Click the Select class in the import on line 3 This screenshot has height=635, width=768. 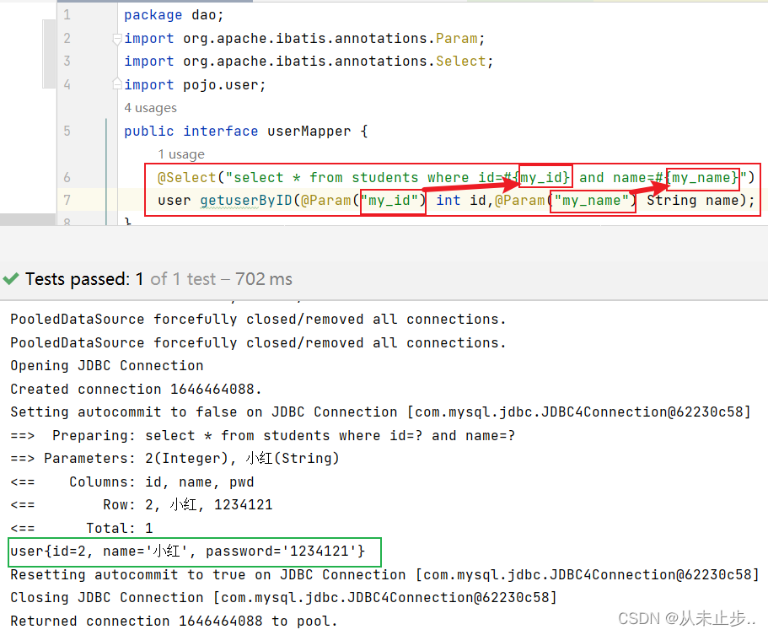click(460, 62)
